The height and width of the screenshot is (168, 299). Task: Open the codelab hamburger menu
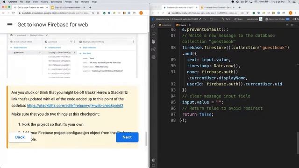[10, 25]
